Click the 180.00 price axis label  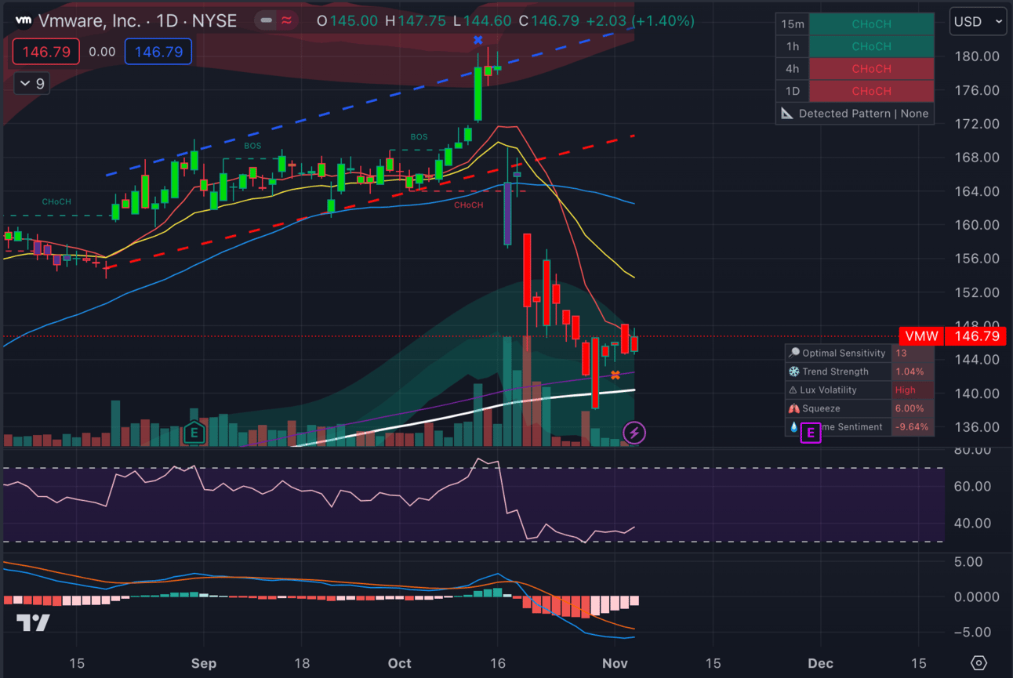tap(977, 56)
